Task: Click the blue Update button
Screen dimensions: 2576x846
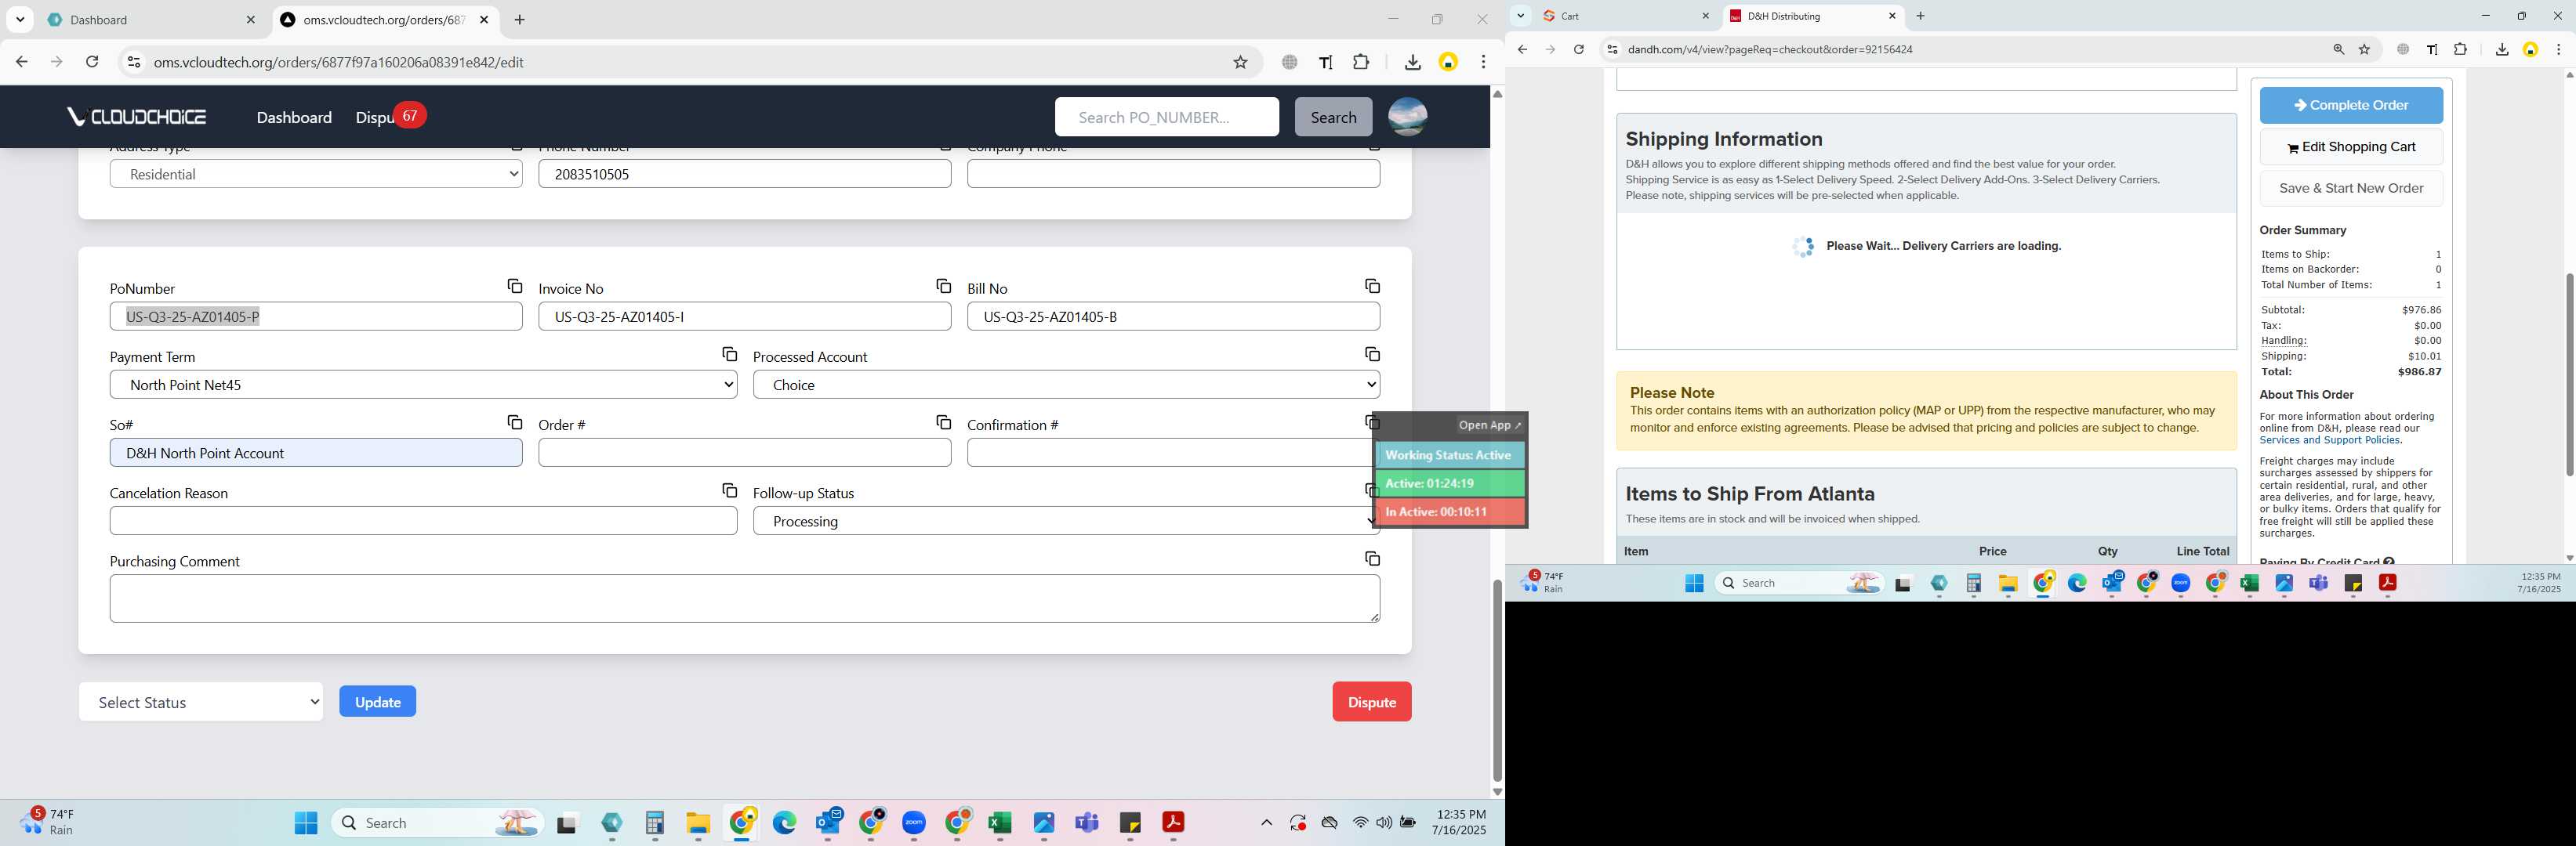Action: [x=377, y=702]
